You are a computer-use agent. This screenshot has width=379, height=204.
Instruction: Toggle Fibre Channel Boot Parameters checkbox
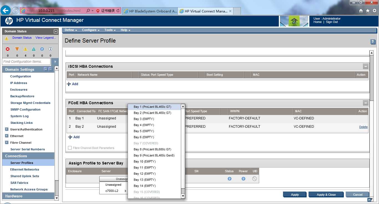click(x=70, y=148)
